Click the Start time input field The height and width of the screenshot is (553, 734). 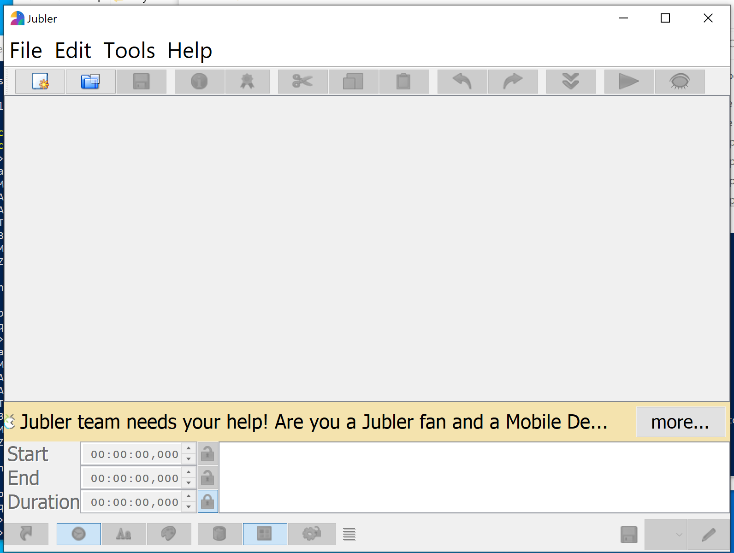[x=133, y=454]
